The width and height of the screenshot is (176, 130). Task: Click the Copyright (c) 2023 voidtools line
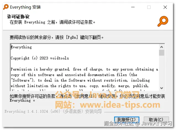[x=40, y=58]
